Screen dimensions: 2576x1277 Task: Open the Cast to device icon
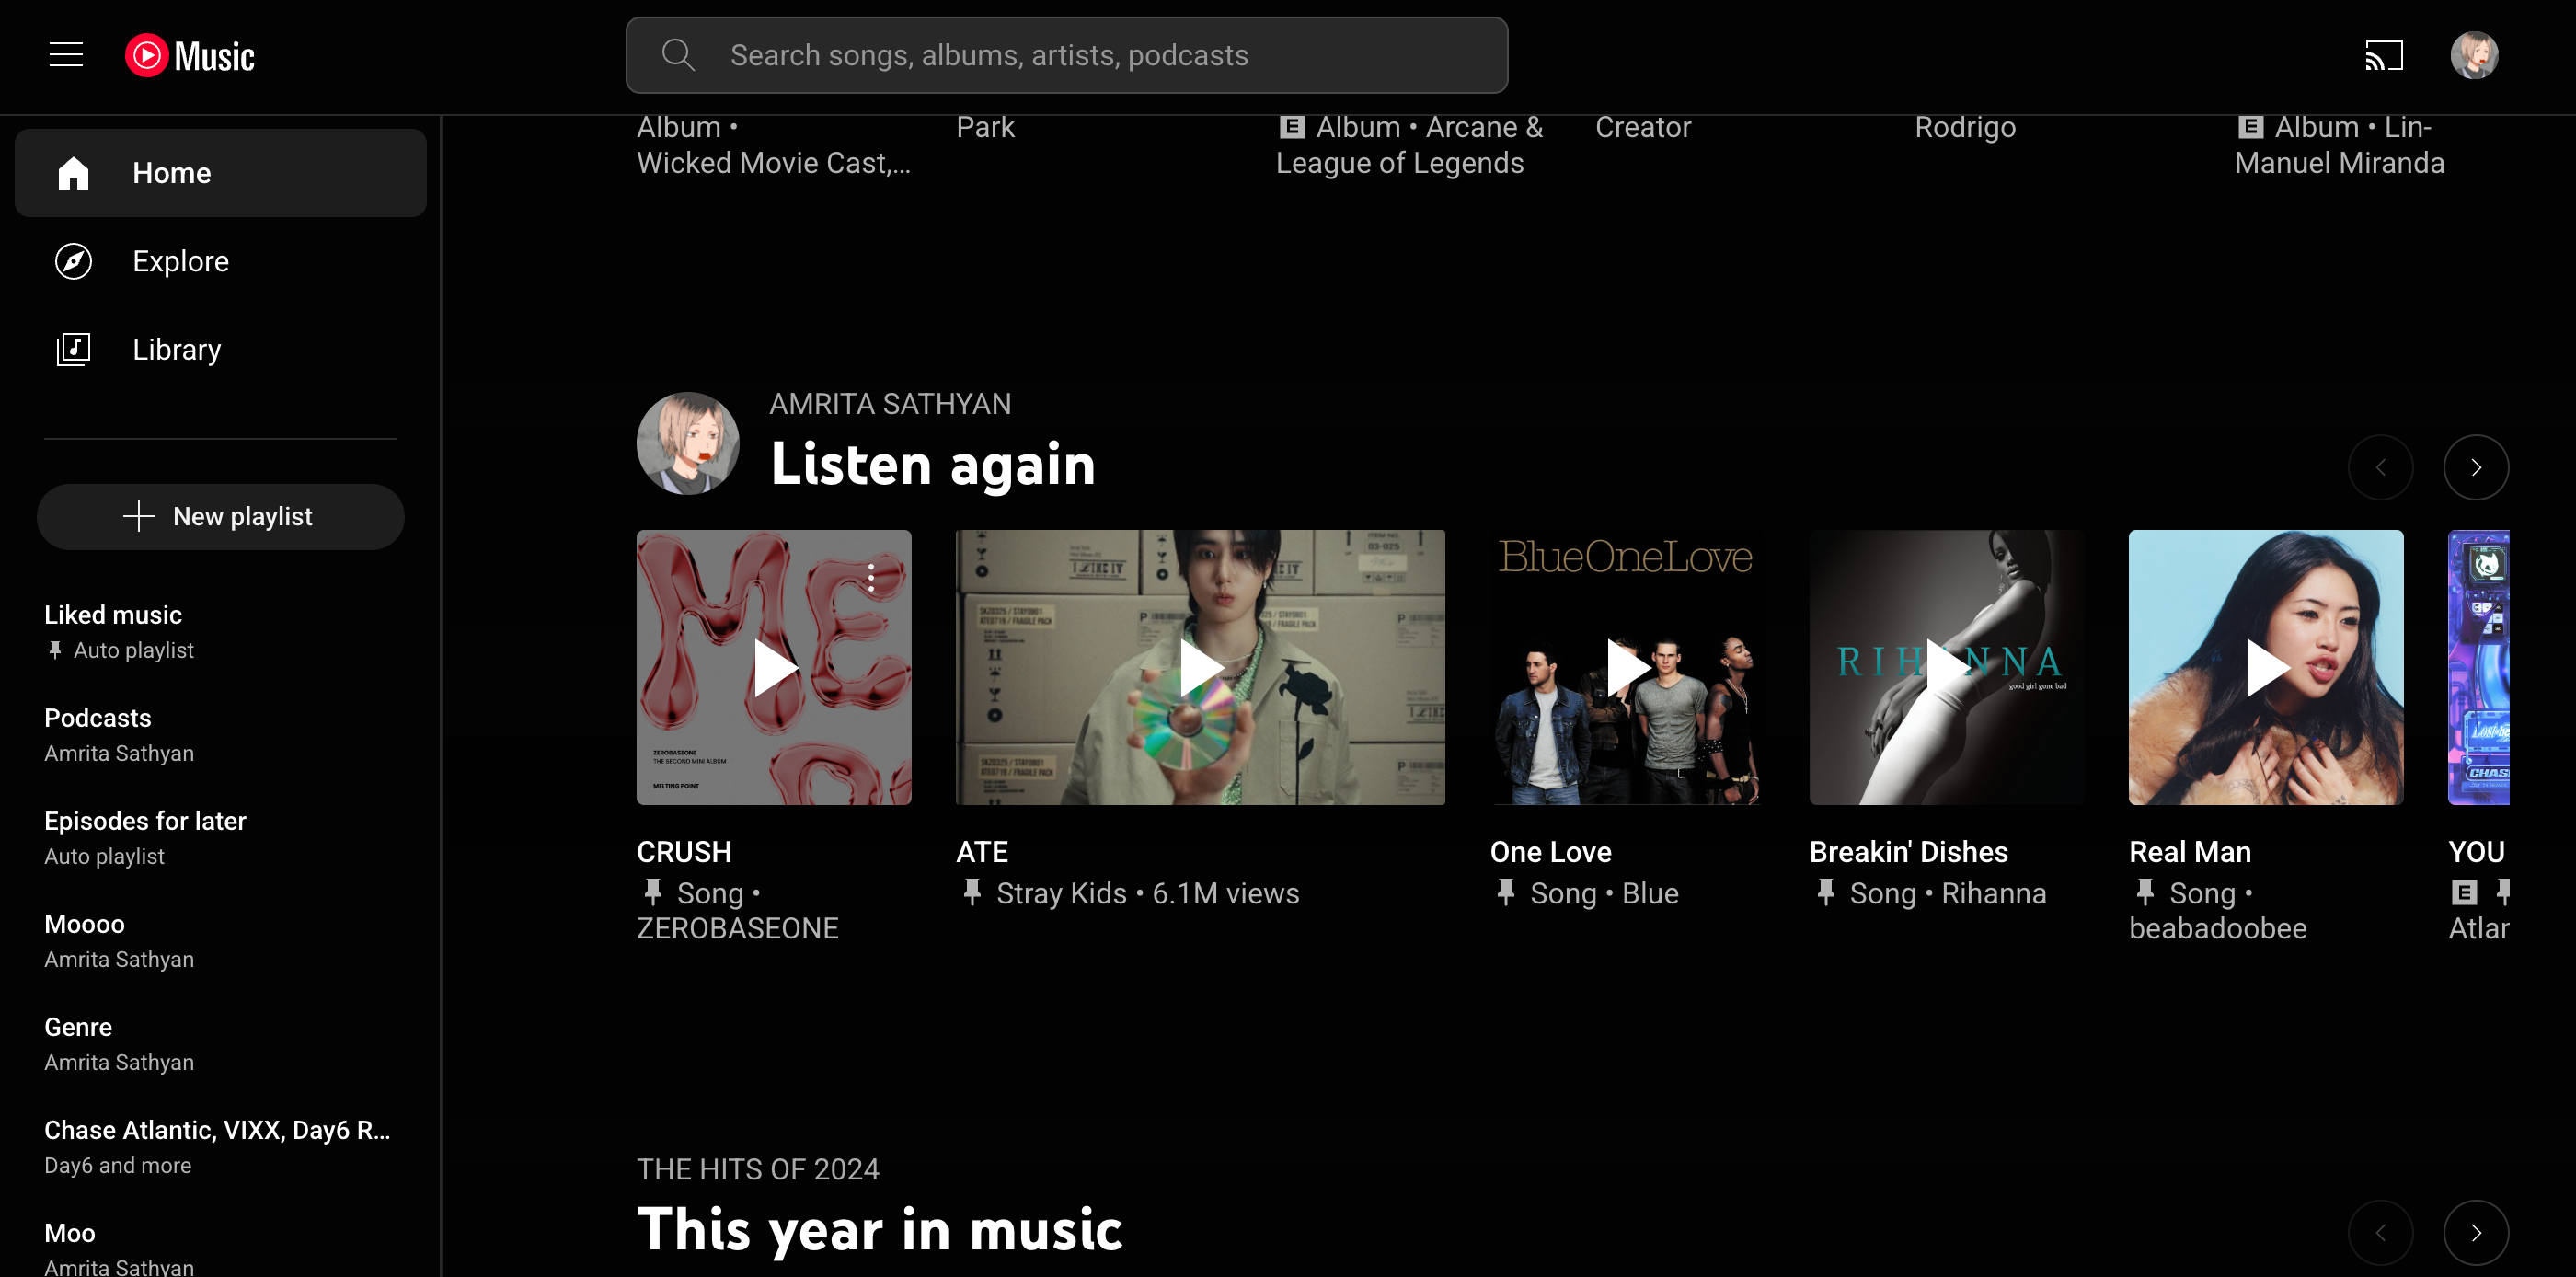(x=2383, y=55)
